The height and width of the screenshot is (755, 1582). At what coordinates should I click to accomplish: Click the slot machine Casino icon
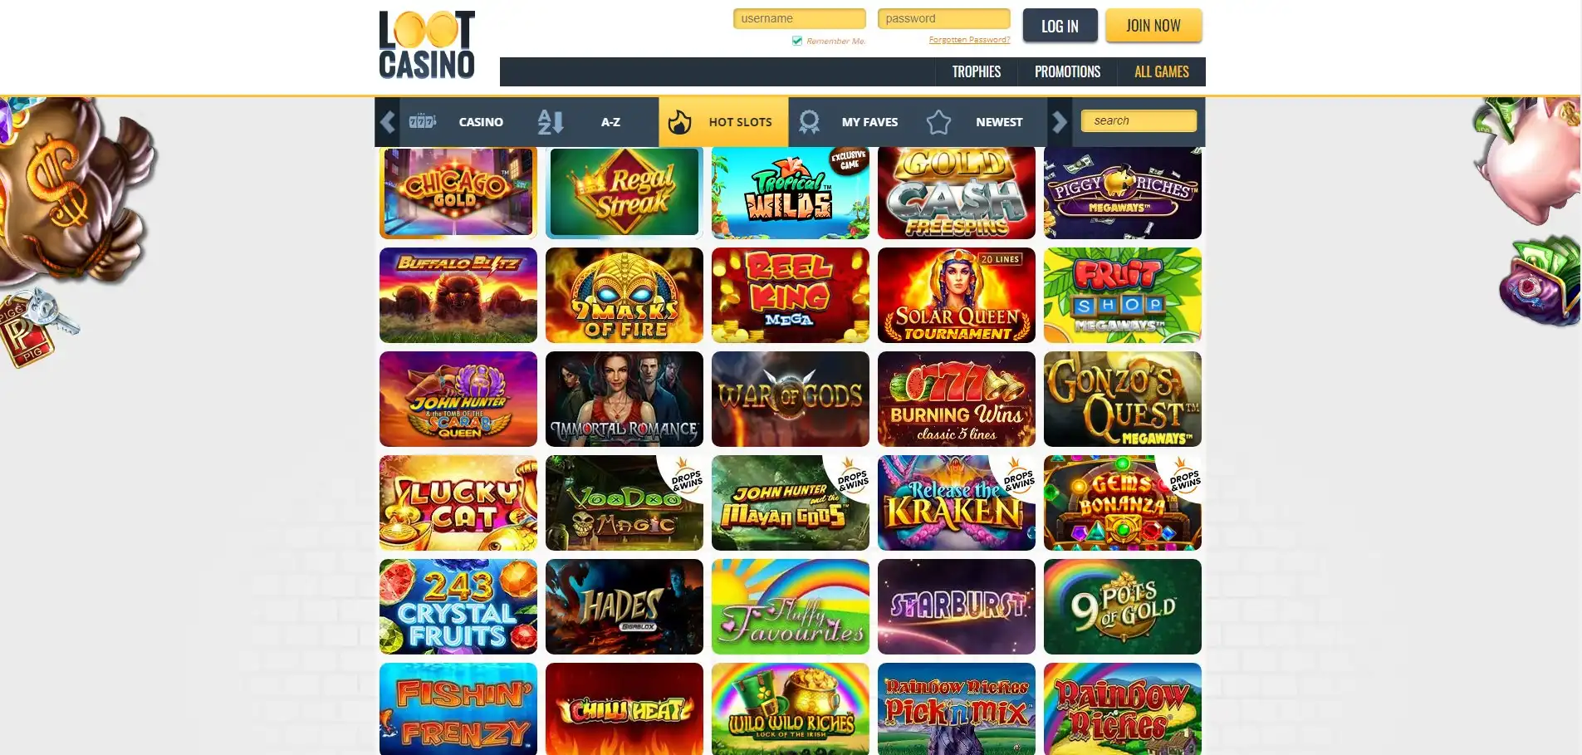422,121
